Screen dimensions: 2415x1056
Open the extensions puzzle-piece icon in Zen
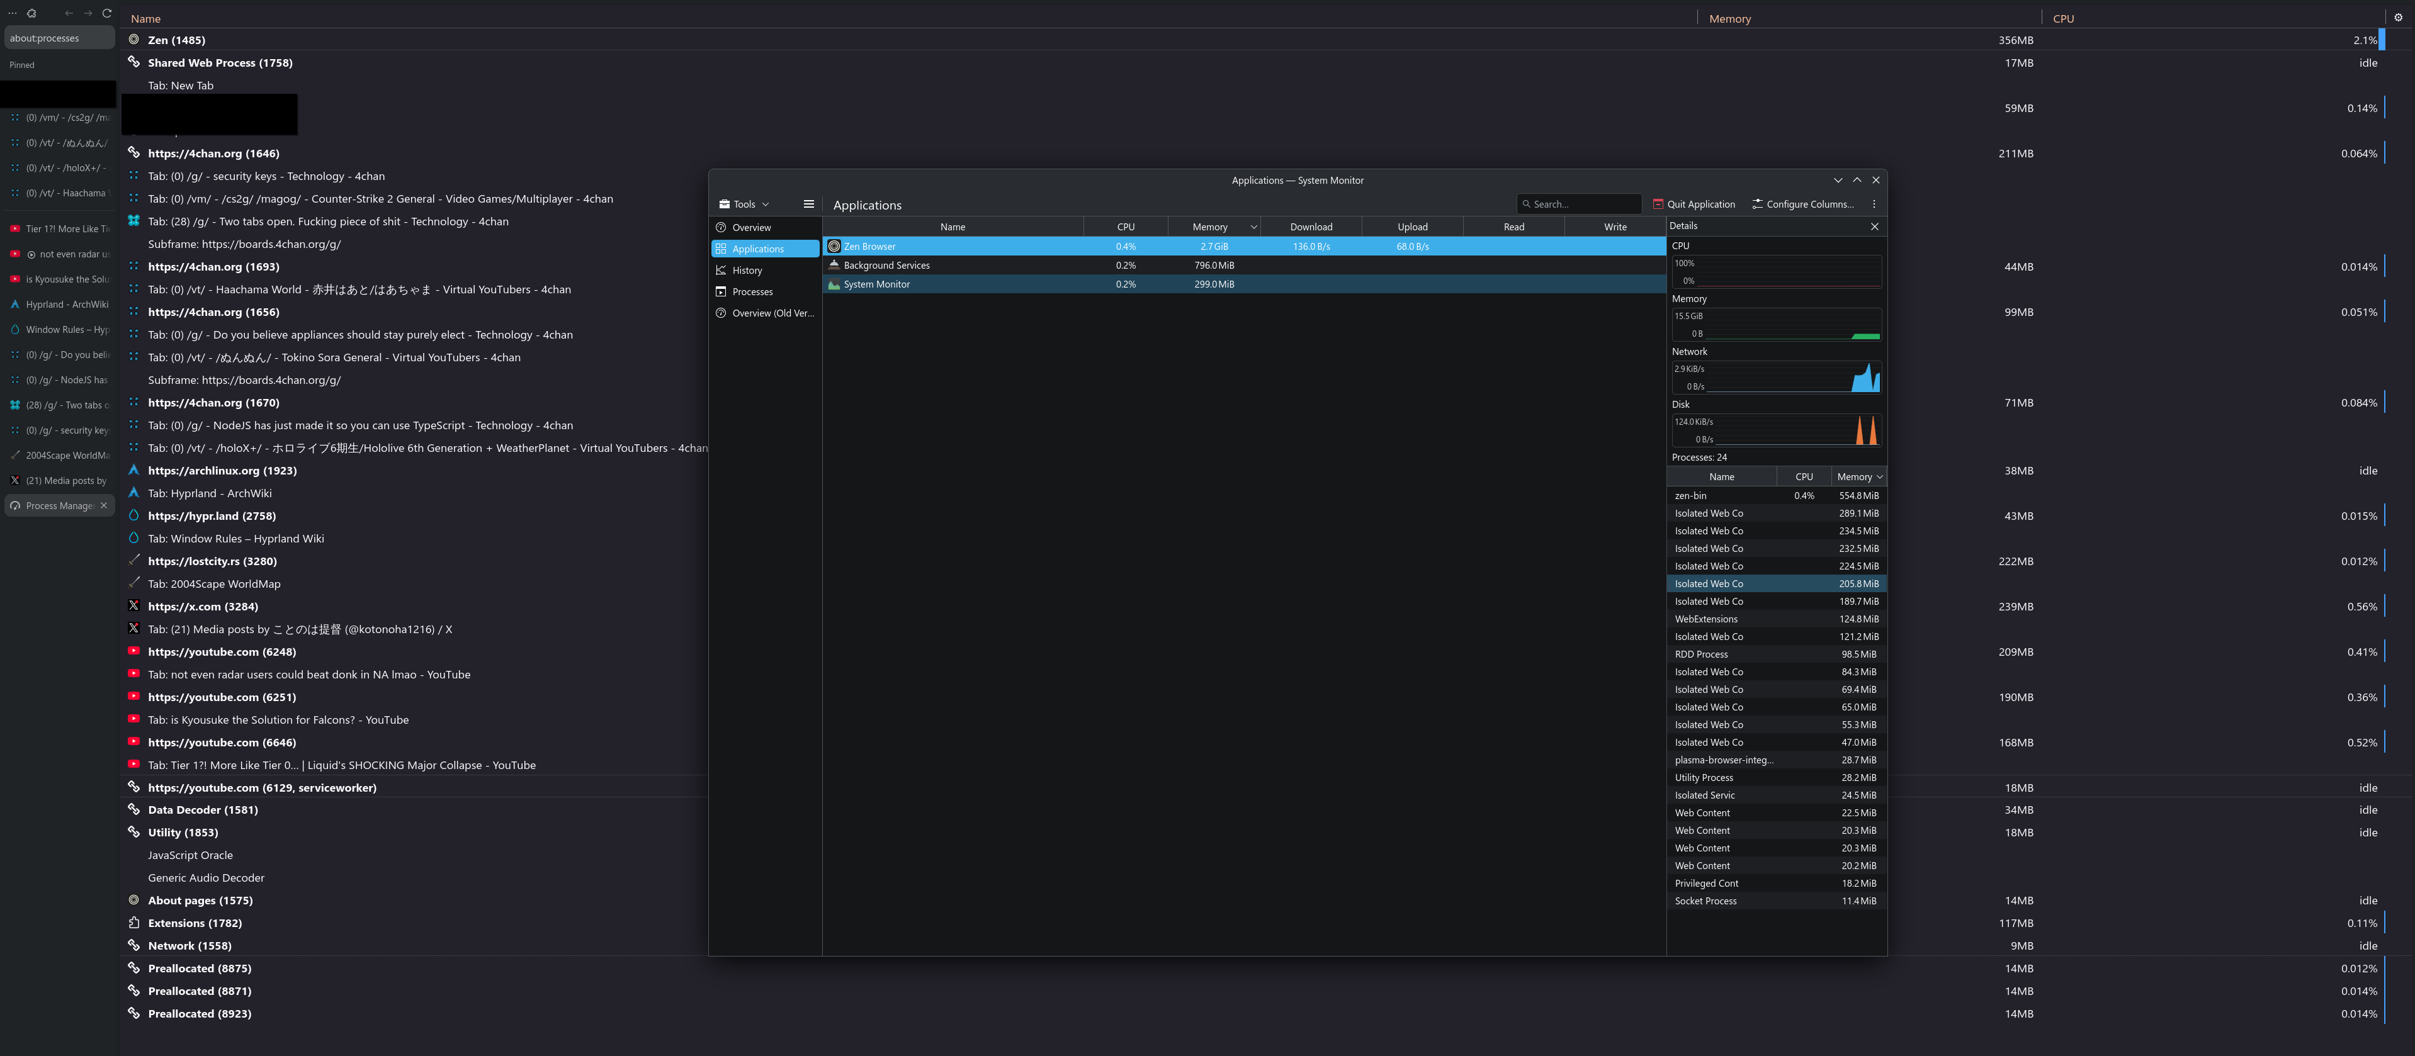(x=32, y=13)
